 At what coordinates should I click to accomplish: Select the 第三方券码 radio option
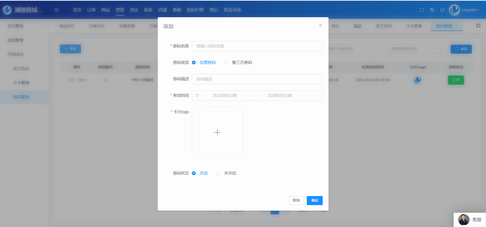pyautogui.click(x=226, y=63)
